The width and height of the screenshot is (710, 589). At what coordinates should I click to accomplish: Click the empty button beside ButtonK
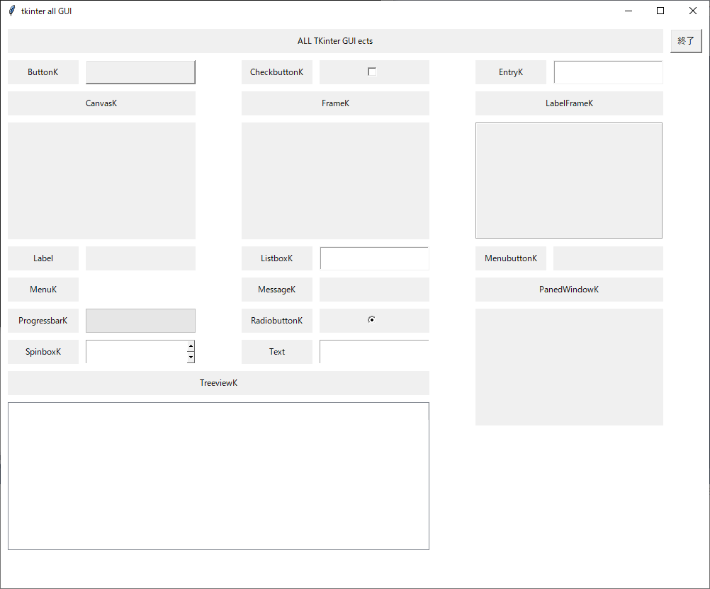coord(141,72)
